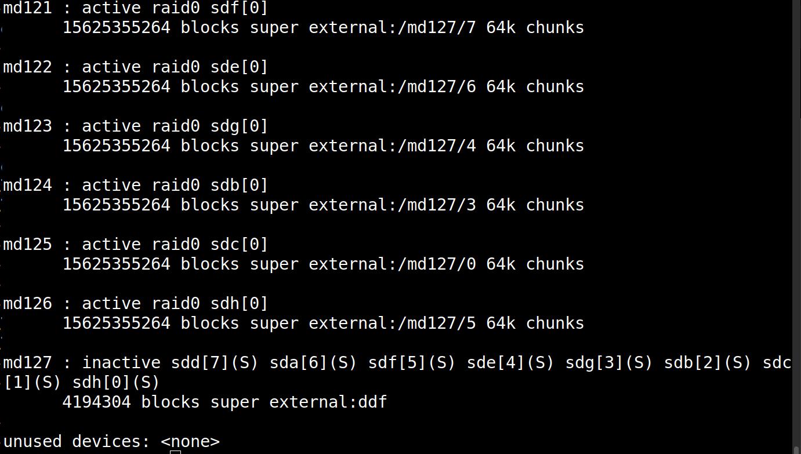The image size is (801, 454).
Task: Click the terminal's vertical scrollbar
Action: tap(796, 227)
